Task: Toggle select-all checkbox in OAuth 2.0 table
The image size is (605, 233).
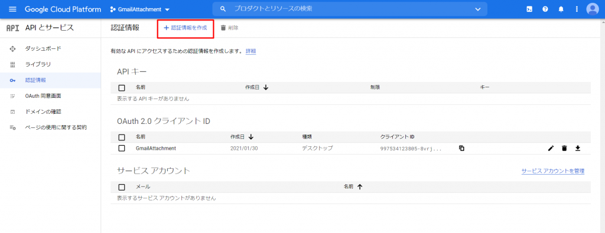Action: click(x=122, y=137)
